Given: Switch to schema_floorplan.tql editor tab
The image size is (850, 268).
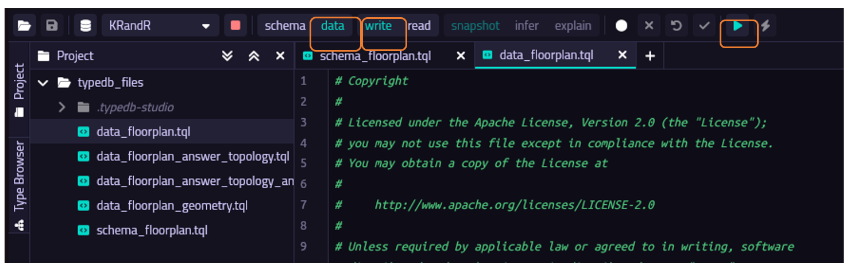Looking at the screenshot, I should (375, 56).
